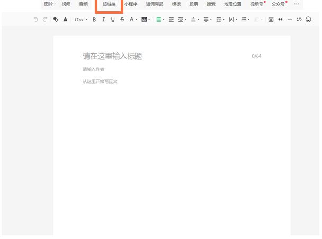Open the 小程序 mini program menu item

coord(131,4)
